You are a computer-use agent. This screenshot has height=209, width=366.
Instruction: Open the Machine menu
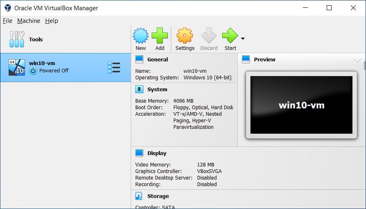coord(29,21)
